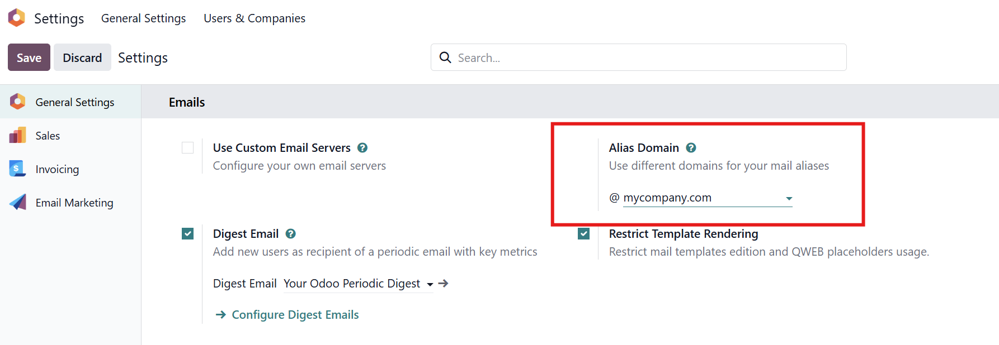This screenshot has height=345, width=999.
Task: Expand the Your Odoo Periodic Digest dropdown
Action: coord(430,284)
